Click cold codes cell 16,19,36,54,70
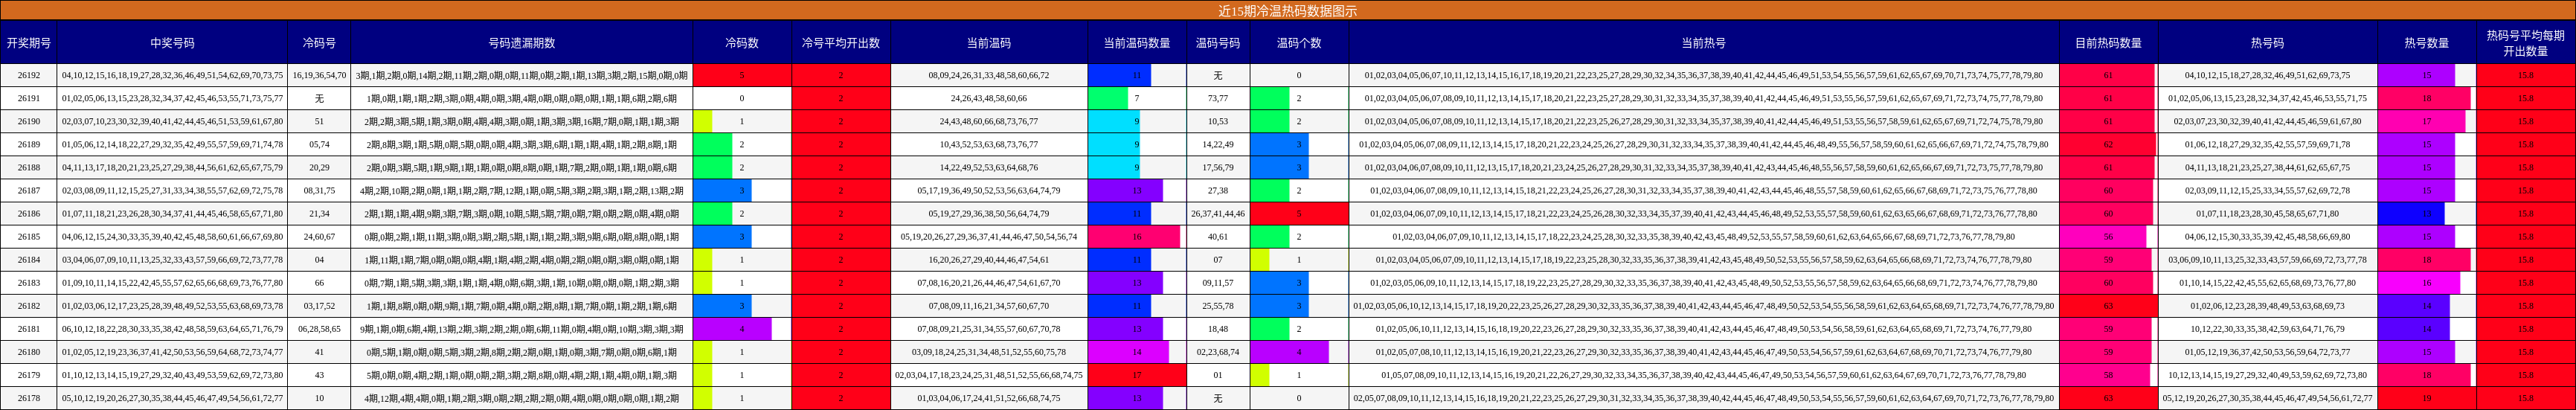This screenshot has width=2576, height=410. (319, 75)
